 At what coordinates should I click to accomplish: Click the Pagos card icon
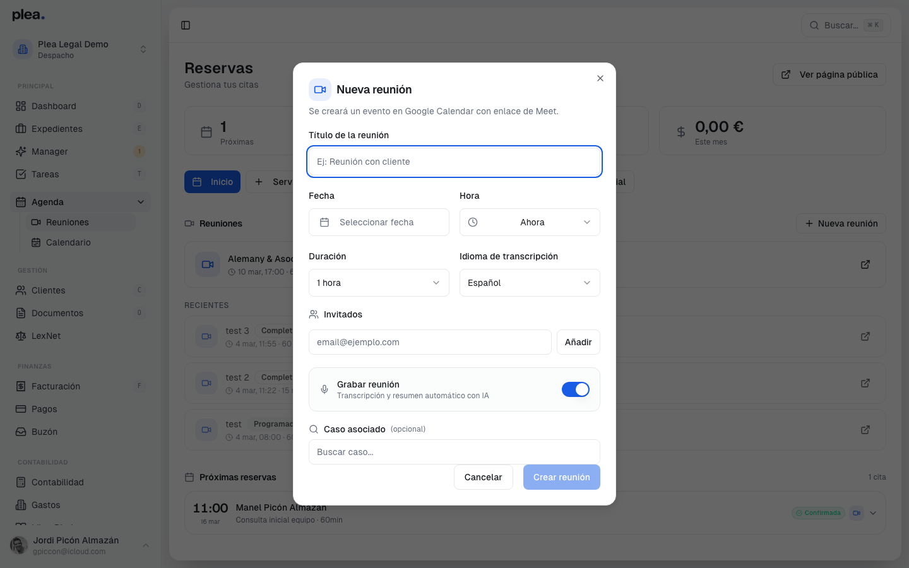[21, 409]
